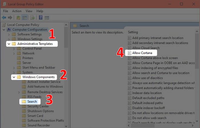Toggle Show/Hide Console Tree toolbar icon
The width and height of the screenshot is (200, 128).
pos(25,18)
